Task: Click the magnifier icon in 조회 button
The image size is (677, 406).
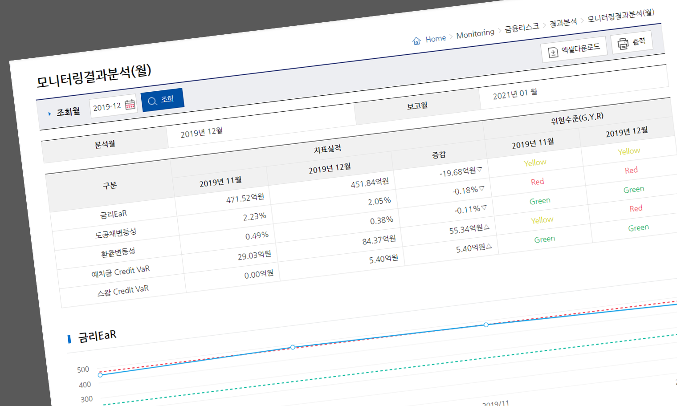Action: point(152,101)
